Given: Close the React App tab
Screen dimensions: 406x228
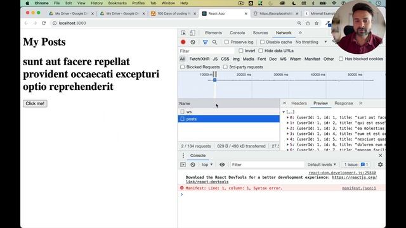Looking at the screenshot, I should click(x=246, y=13).
